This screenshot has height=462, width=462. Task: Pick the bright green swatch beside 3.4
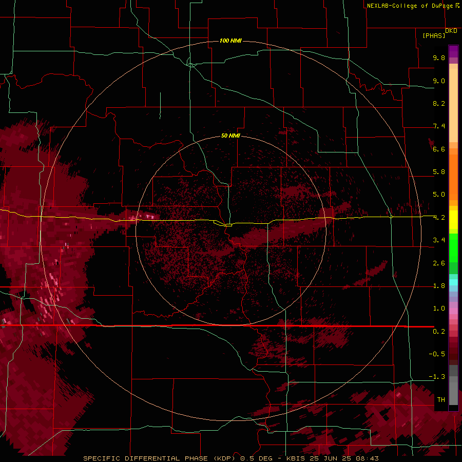tap(453, 247)
